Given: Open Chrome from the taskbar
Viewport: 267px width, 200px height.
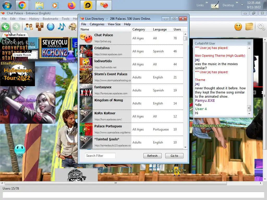Looking at the screenshot, I should tap(22, 5).
